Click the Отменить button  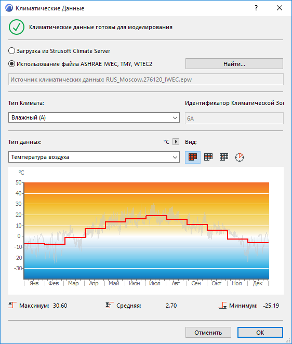pos(208,333)
